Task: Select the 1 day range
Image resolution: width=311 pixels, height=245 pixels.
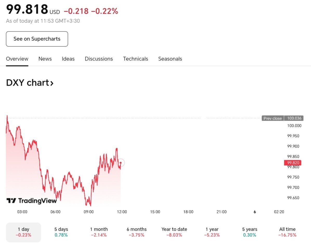Action: [x=23, y=232]
